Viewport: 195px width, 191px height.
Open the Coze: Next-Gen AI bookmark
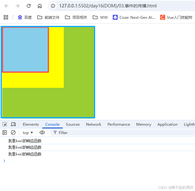[134, 17]
